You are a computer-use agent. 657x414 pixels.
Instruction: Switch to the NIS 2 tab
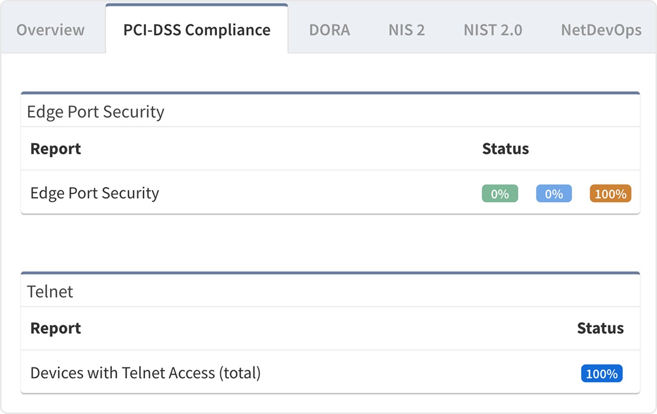(406, 30)
